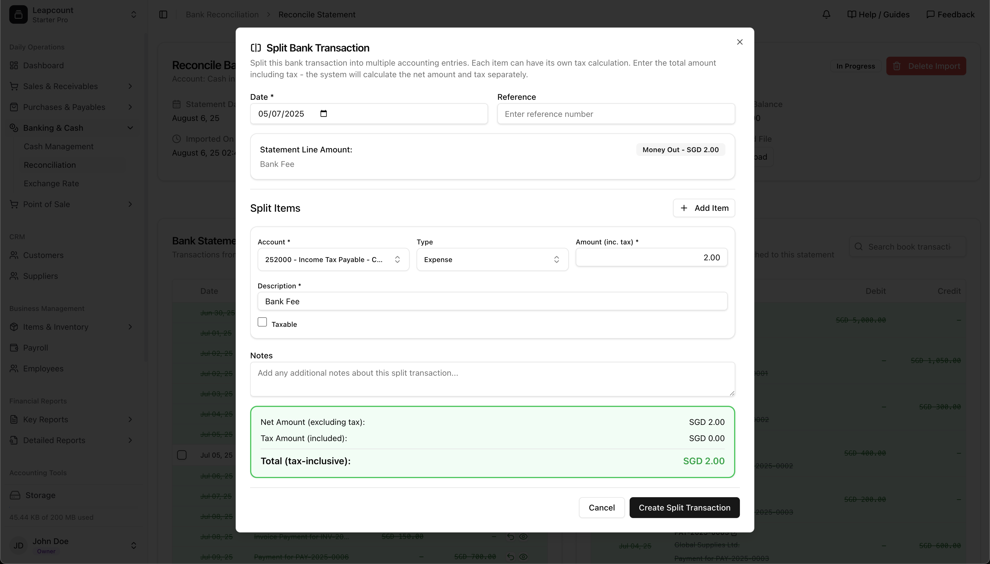
Task: Open Feedback link
Action: (950, 14)
